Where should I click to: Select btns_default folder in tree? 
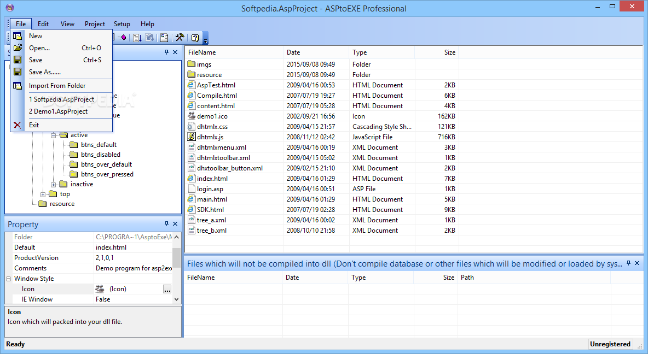pyautogui.click(x=99, y=144)
